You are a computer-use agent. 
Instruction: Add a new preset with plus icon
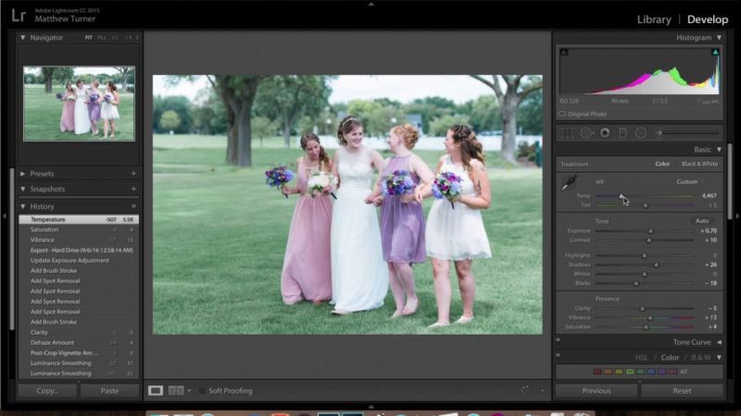[133, 174]
